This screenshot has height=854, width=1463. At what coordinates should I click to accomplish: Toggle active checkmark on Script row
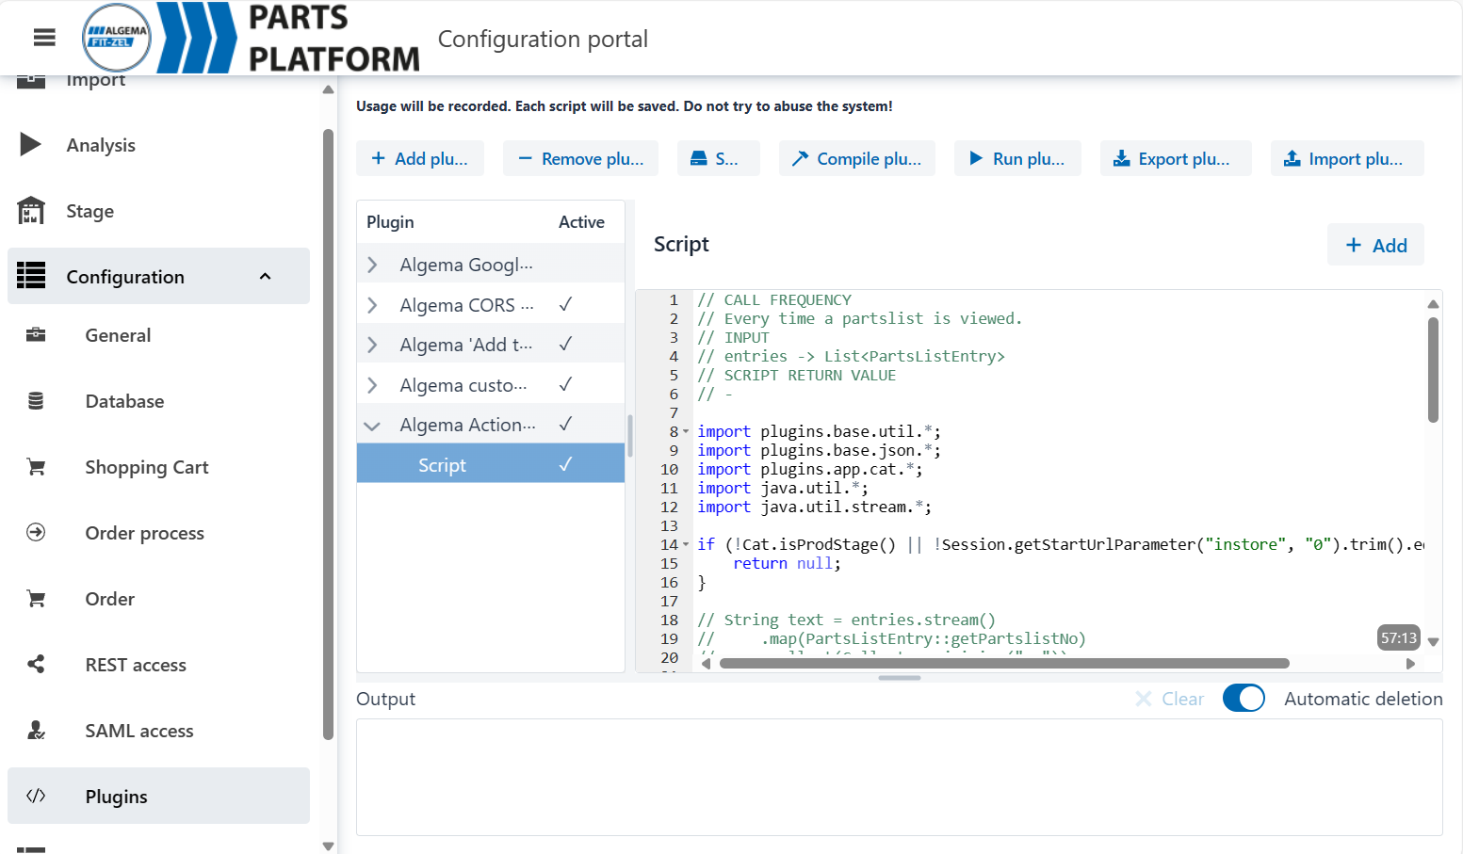coord(565,464)
